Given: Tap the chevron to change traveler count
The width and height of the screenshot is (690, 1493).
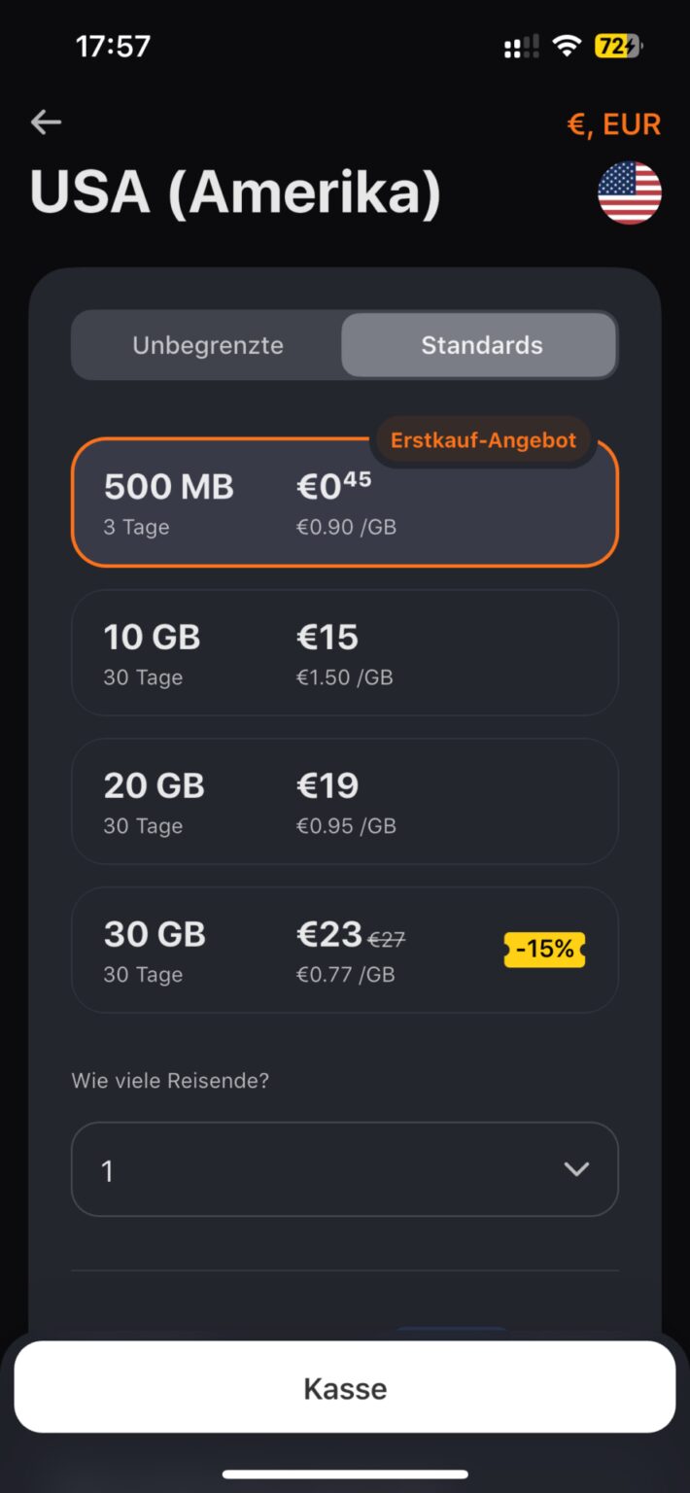Looking at the screenshot, I should [x=576, y=1169].
